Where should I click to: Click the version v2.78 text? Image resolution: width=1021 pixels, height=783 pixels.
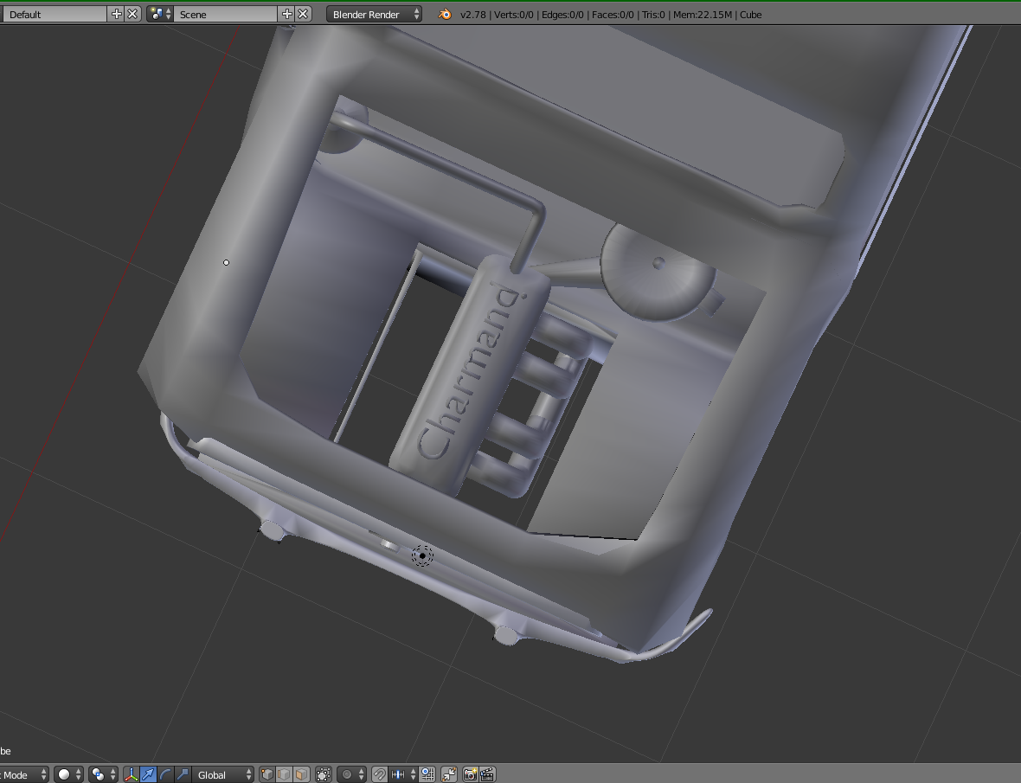[473, 15]
